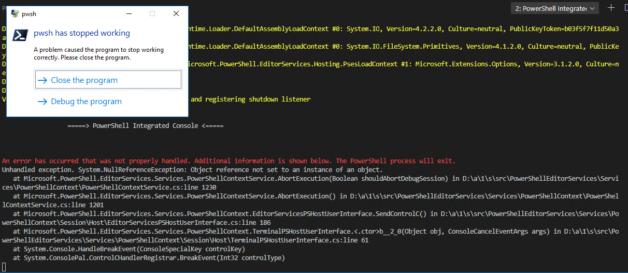Click the red 'An error has occurred' line
Screen dimensions: 628x273
[229, 161]
